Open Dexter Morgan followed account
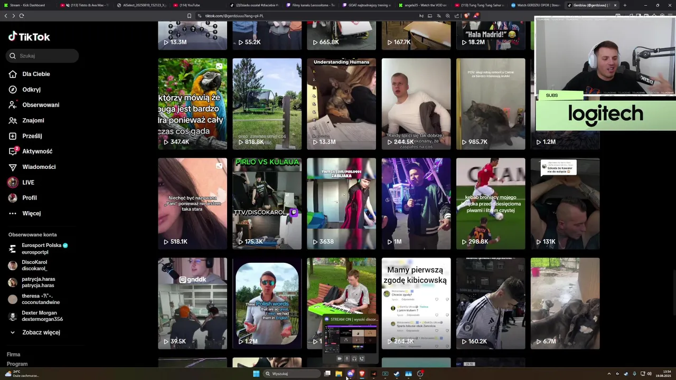 point(42,316)
